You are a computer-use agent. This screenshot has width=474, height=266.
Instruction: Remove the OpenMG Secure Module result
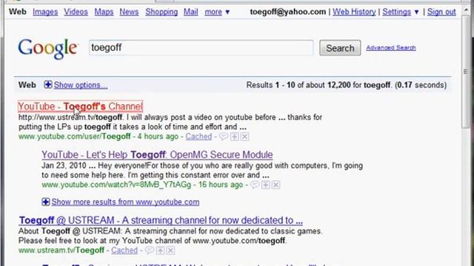click(x=276, y=185)
